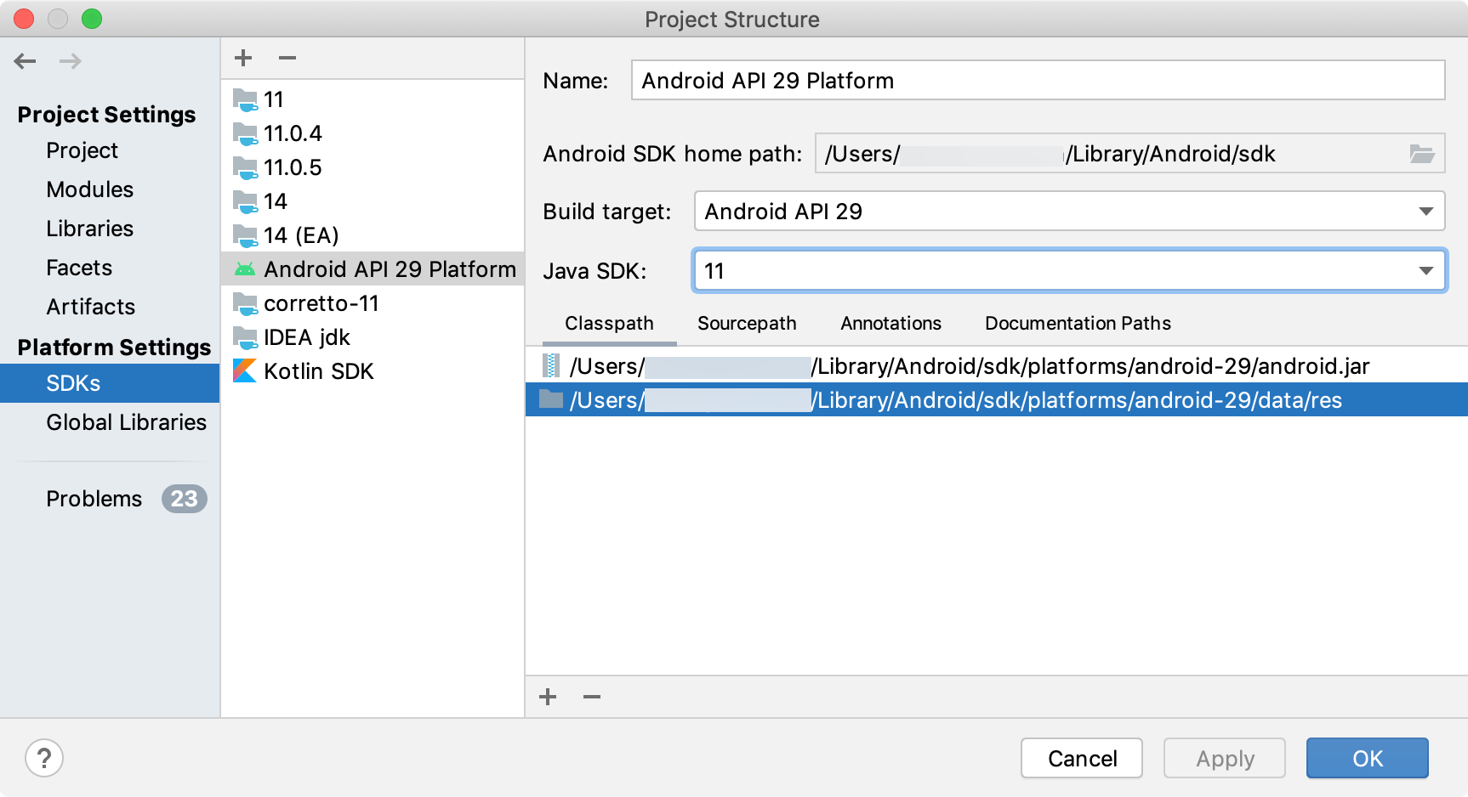Viewport: 1468px width, 797px height.
Task: Switch to the Classpath tab
Action: point(609,324)
